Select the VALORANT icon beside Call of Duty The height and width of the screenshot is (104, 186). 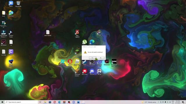coord(107,62)
